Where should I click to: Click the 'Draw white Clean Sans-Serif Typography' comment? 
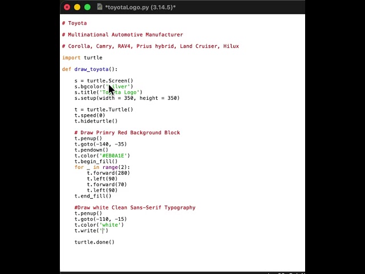[135, 208]
